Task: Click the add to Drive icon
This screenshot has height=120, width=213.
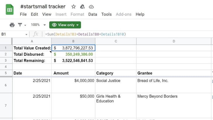Action: coord(82,6)
